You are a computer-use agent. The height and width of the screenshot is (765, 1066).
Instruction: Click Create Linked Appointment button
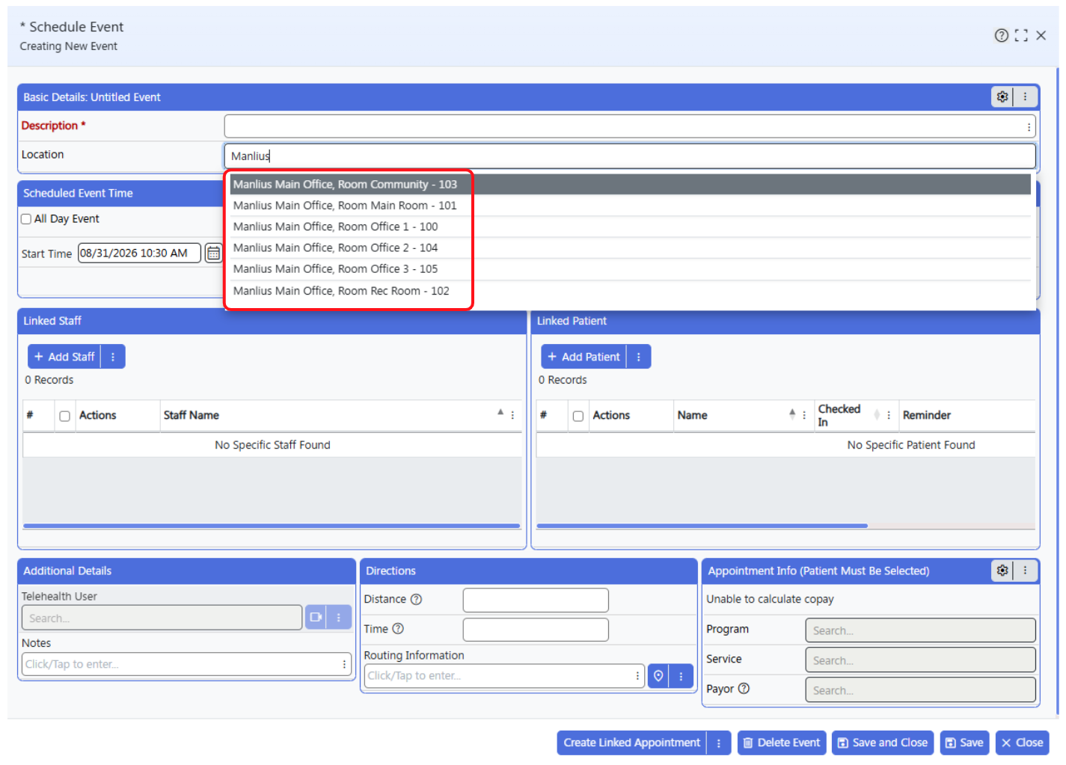[x=632, y=743]
